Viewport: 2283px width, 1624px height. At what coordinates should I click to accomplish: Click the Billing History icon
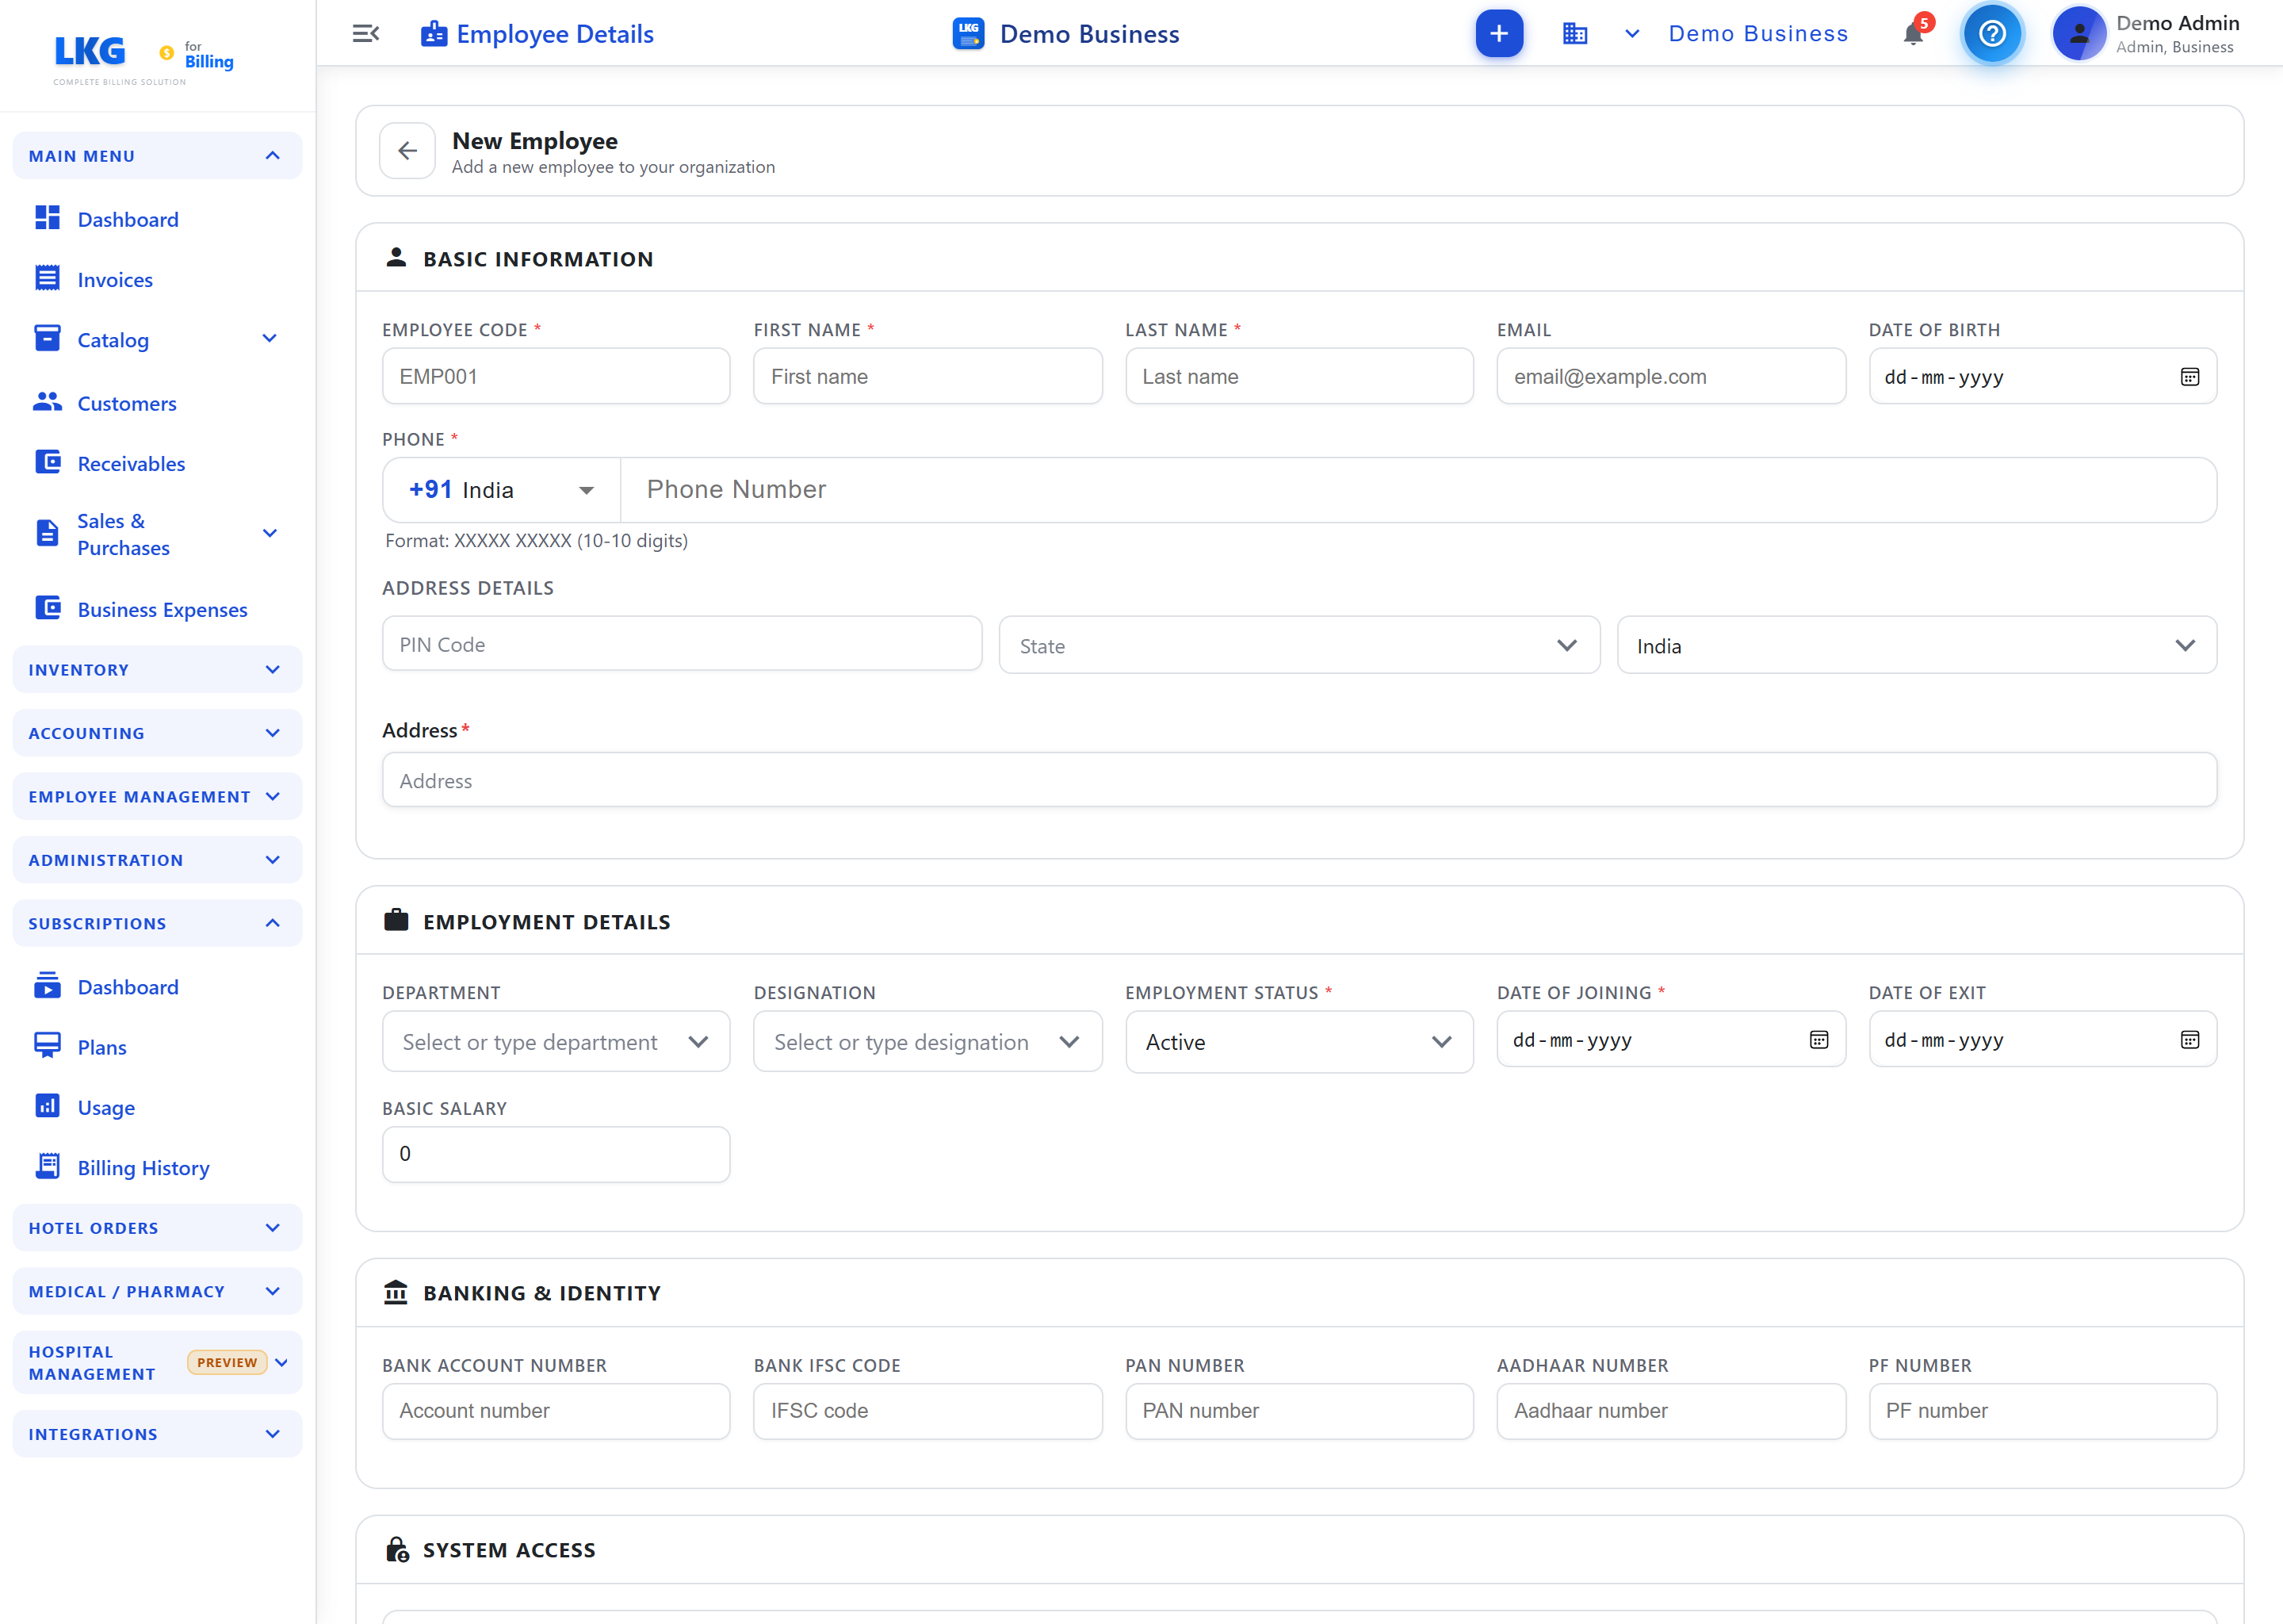coord(47,1166)
